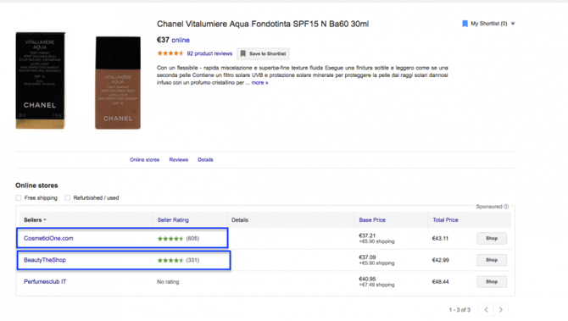Click Shop button for BeautyTheShop
Viewport: 568px width, 321px height.
[x=492, y=260]
